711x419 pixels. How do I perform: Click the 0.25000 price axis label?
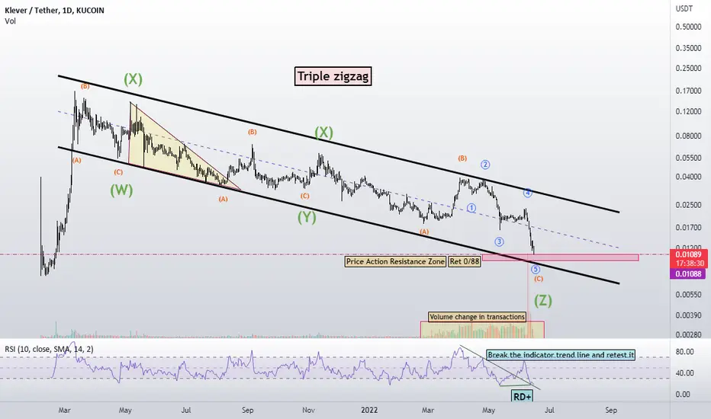point(688,68)
